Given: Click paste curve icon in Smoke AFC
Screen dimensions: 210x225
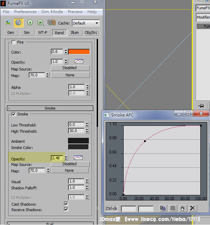Looking at the screenshot, I should pyautogui.click(x=173, y=208).
